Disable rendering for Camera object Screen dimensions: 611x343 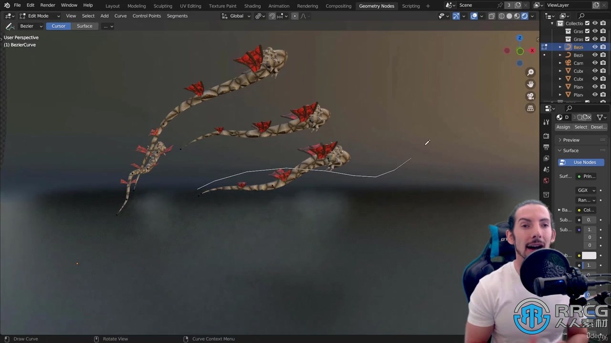pyautogui.click(x=603, y=63)
